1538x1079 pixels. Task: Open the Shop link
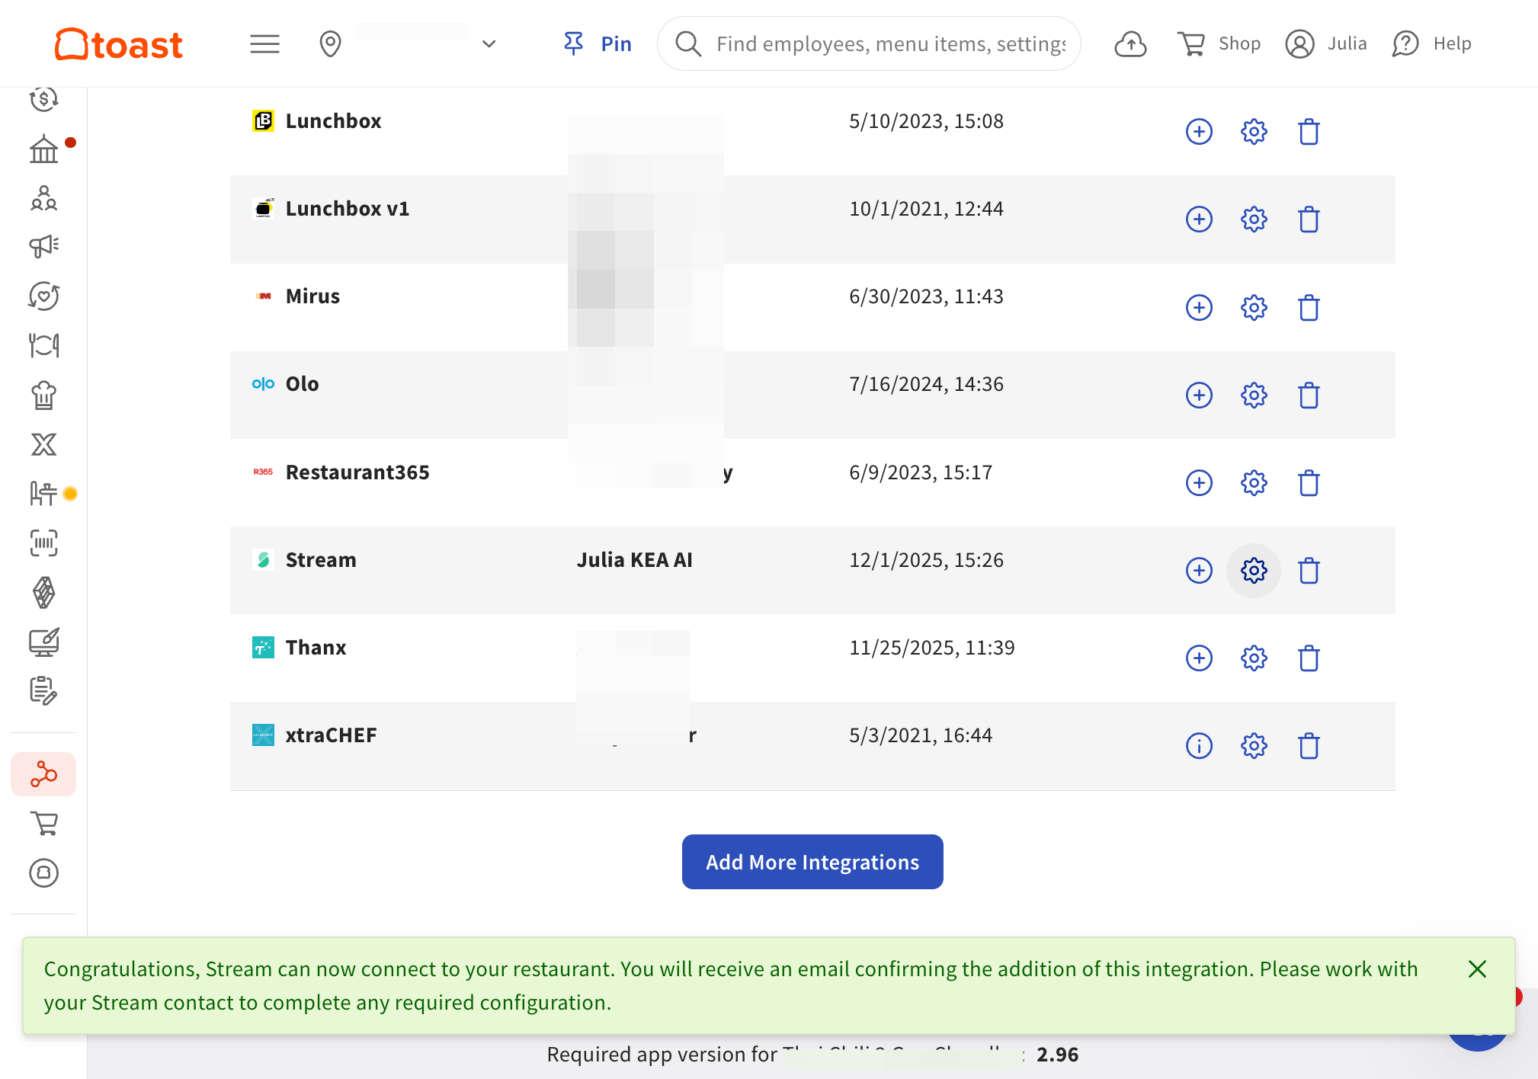[x=1219, y=44]
